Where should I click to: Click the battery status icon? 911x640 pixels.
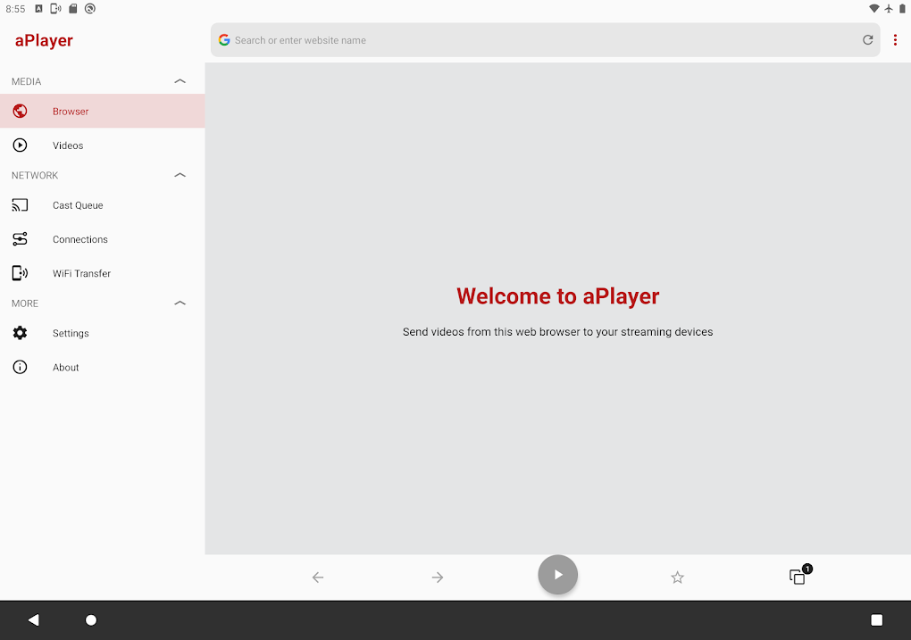[x=902, y=9]
